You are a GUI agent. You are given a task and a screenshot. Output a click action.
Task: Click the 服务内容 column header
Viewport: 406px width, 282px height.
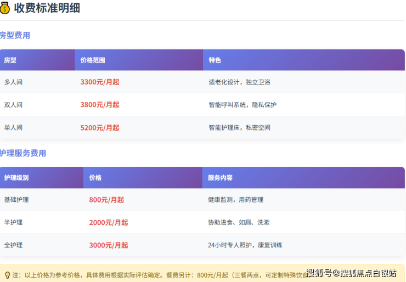tap(220, 178)
